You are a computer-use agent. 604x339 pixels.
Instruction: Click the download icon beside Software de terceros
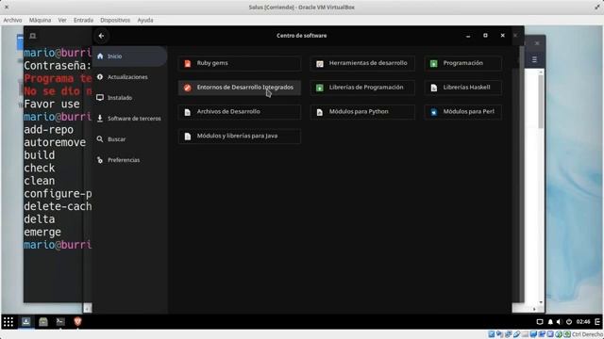[100, 118]
